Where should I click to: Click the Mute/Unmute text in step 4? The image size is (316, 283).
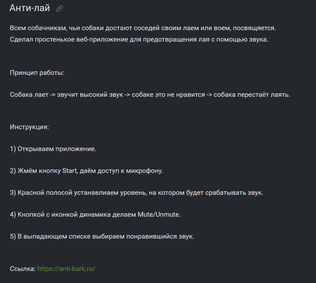[159, 215]
